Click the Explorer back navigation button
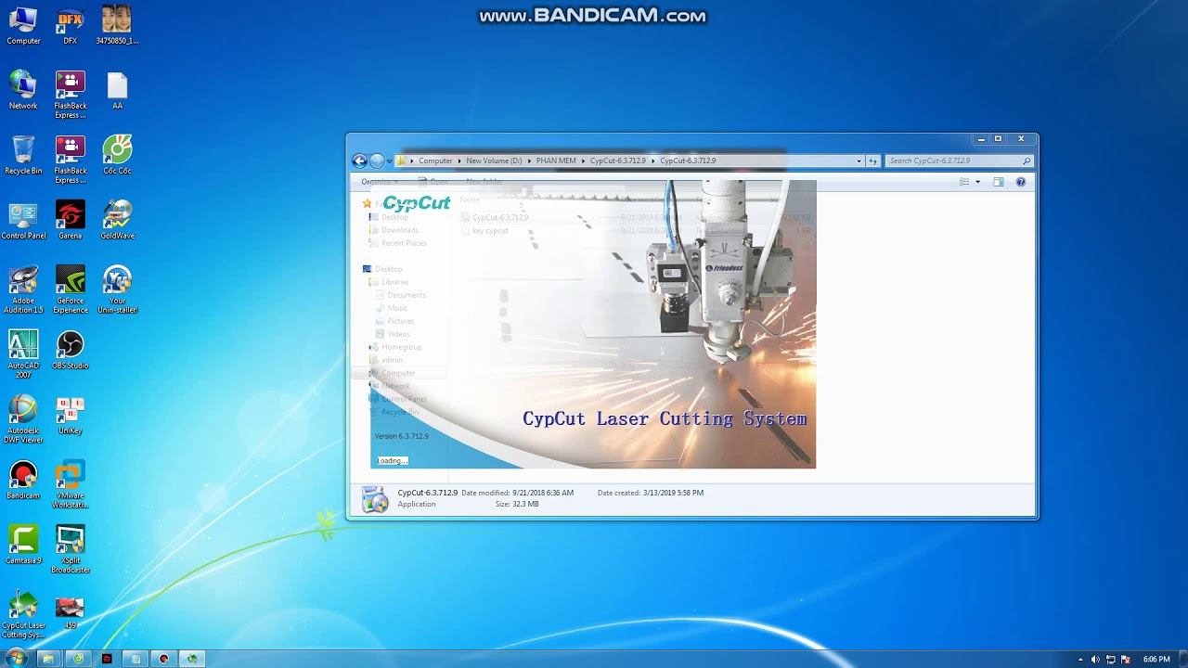Screen dimensions: 1188x668 point(360,161)
